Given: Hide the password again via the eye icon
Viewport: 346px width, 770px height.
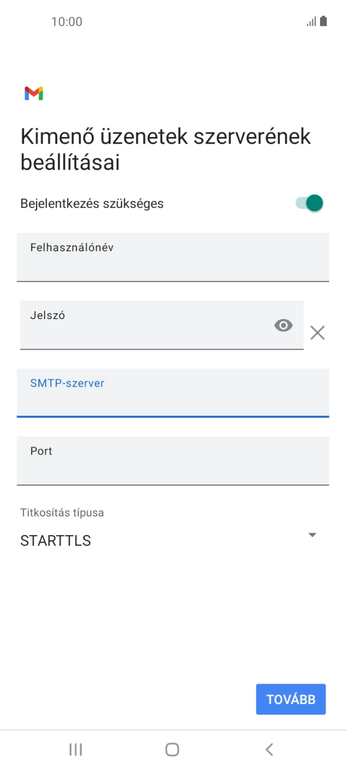Looking at the screenshot, I should point(284,325).
